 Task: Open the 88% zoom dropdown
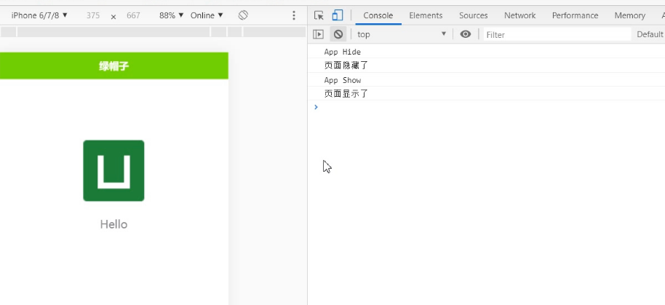coord(171,15)
